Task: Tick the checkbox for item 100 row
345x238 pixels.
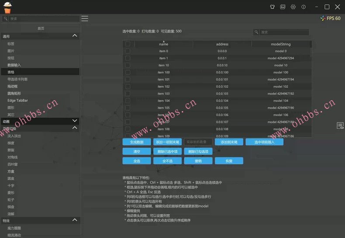Action: 128,72
